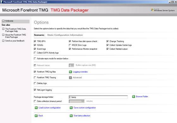The height and width of the screenshot is (123, 177).
Task: Go Back to the previous page
Action: (x=41, y=116)
